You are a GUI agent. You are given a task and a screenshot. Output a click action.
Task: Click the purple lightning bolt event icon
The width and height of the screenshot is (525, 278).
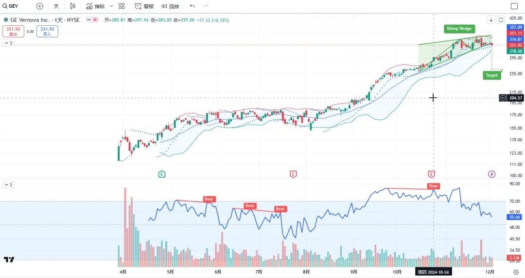(491, 174)
